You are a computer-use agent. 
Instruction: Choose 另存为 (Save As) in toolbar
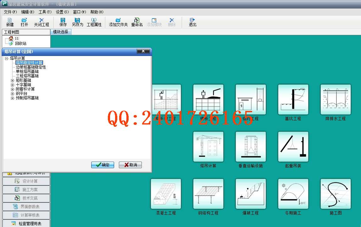(77, 22)
